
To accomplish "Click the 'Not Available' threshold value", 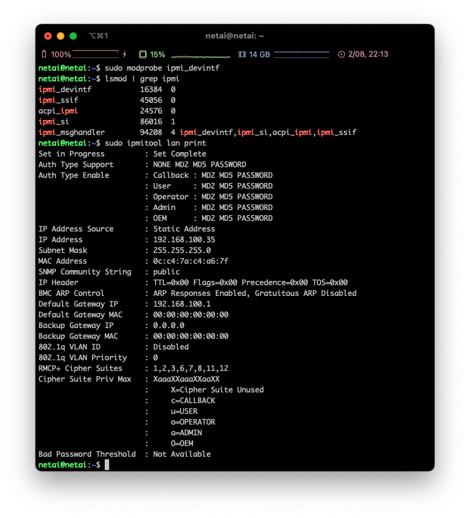I will click(182, 454).
